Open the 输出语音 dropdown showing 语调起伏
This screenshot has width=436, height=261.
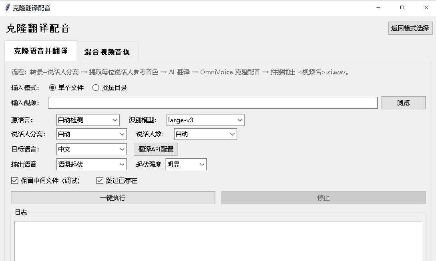91,164
